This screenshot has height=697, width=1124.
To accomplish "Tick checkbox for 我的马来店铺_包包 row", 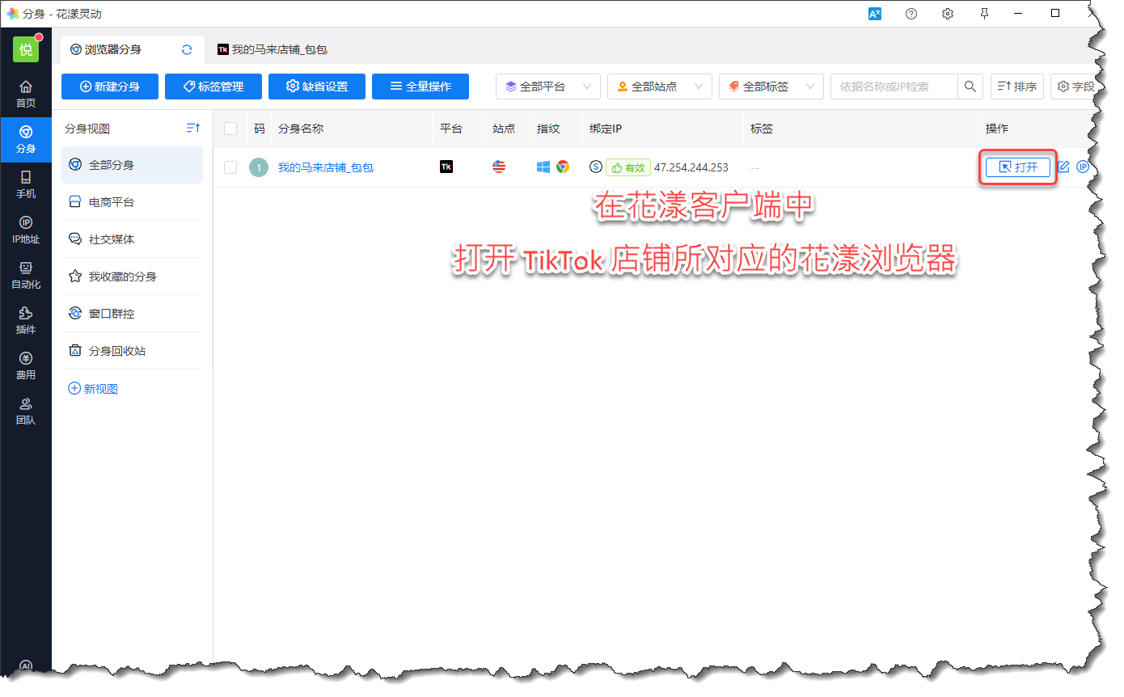I will tap(230, 167).
